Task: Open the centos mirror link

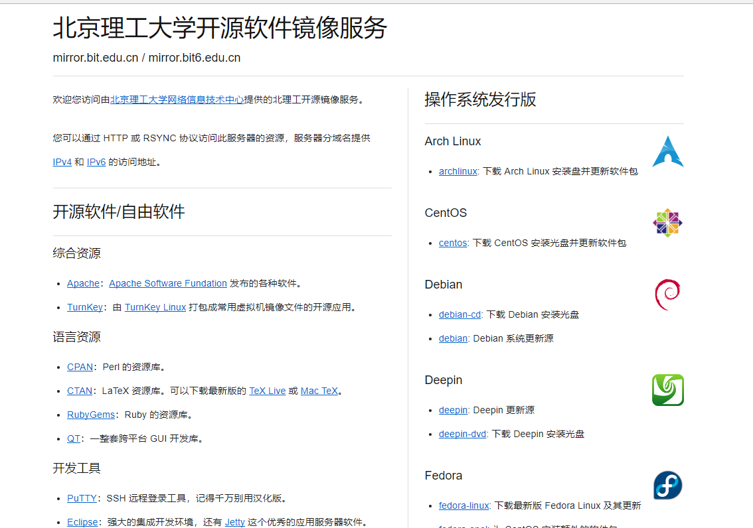Action: 453,243
